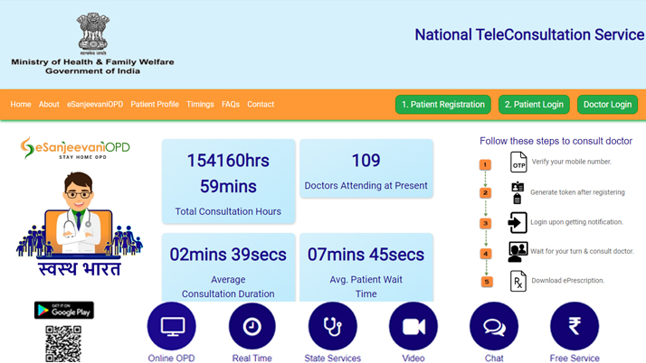This screenshot has height=363, width=646.
Task: Click the 2. Patient Login button
Action: (535, 105)
